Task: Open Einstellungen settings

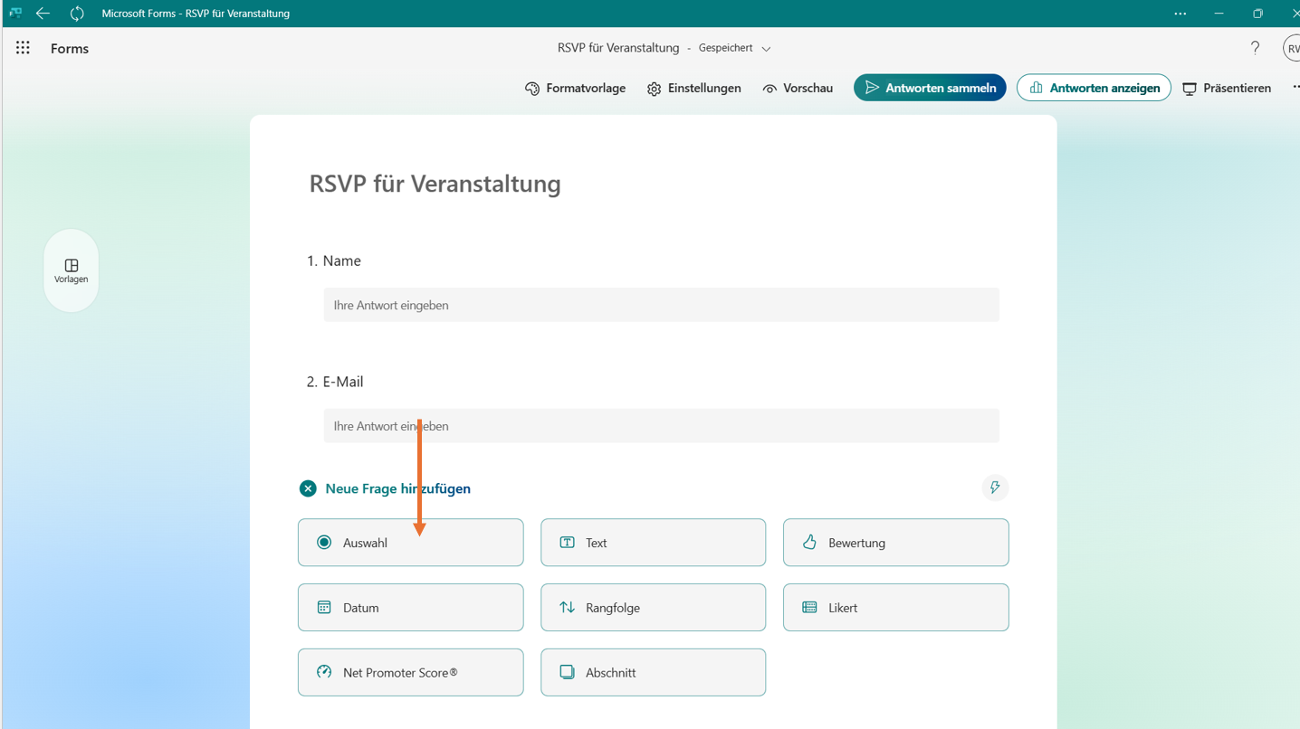Action: click(693, 88)
